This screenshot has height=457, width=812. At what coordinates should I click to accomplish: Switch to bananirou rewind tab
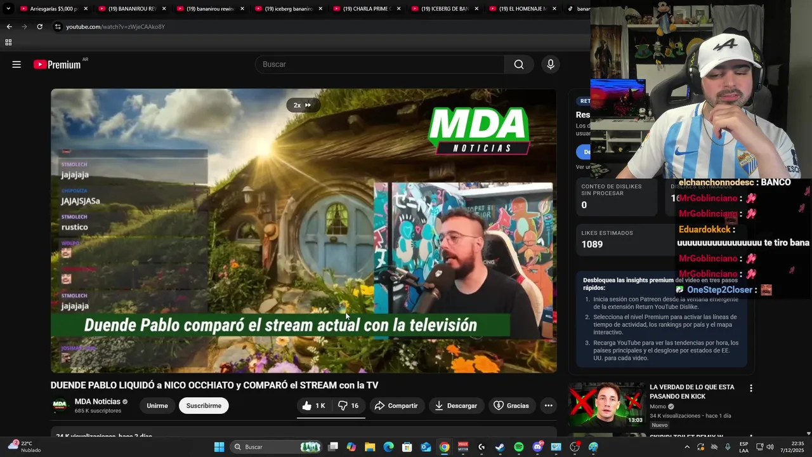[x=210, y=9]
